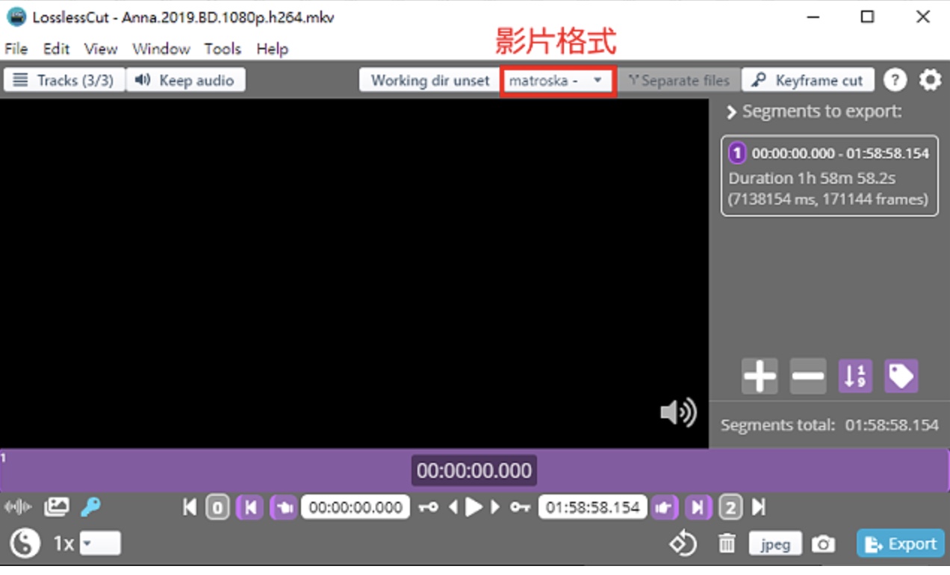Maximize the LosslessCut window
The image size is (950, 575).
[x=867, y=16]
